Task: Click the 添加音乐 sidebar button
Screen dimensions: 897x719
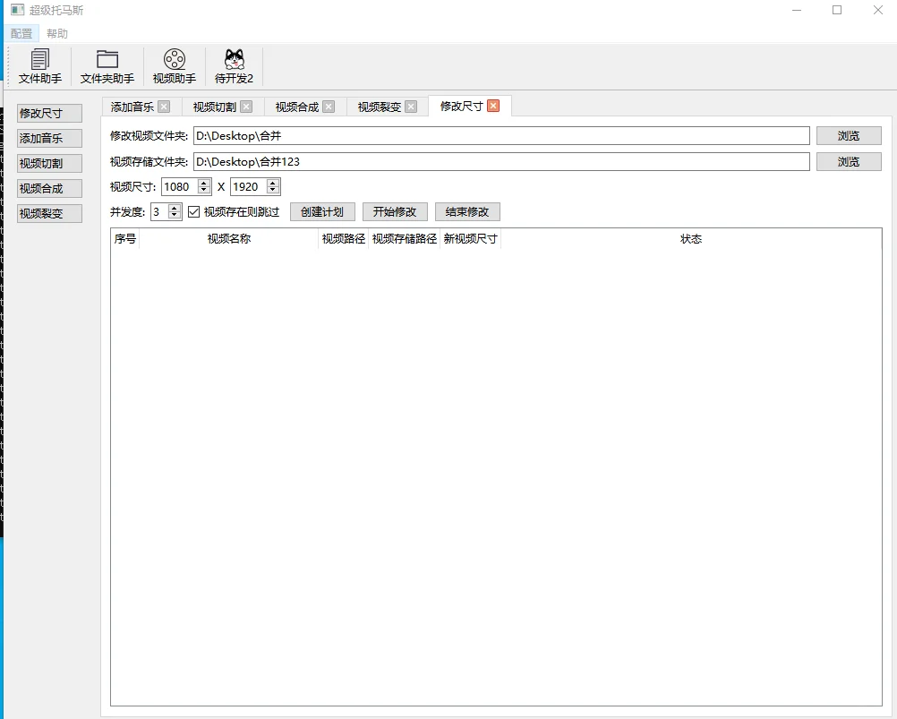Action: 50,139
